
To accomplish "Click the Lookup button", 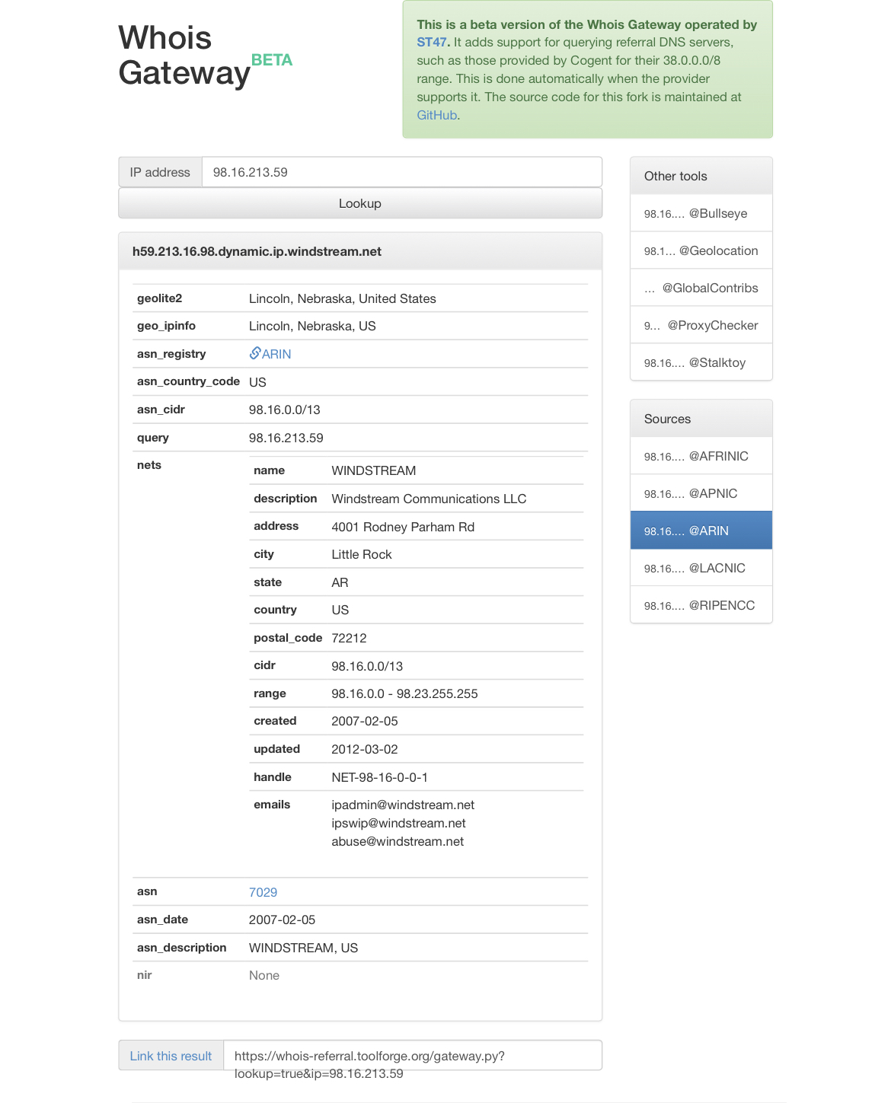I will tap(360, 203).
